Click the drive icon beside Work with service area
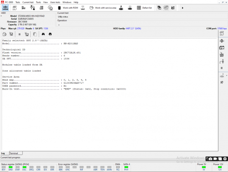 92,8
